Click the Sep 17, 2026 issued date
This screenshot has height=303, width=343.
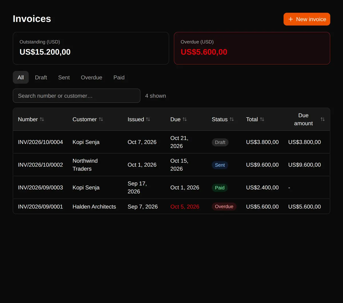[137, 188]
